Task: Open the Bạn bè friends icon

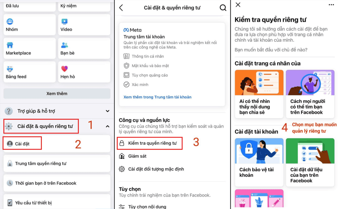Action: point(64,45)
